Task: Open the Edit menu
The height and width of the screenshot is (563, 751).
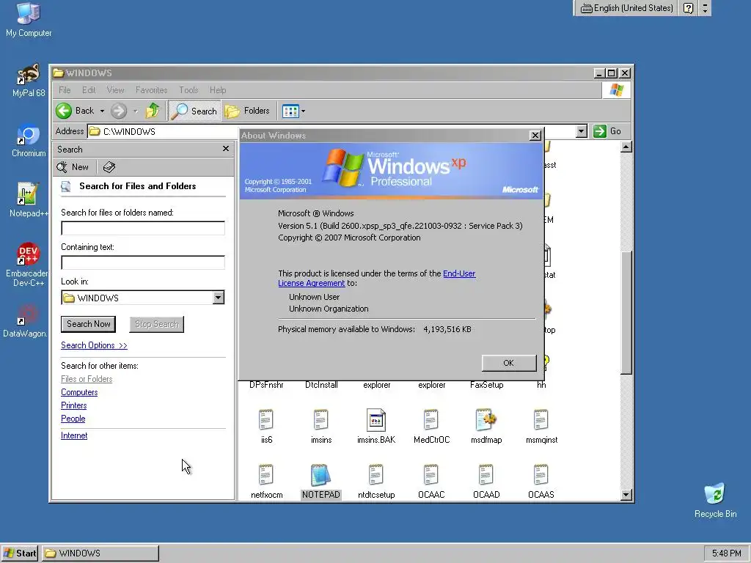Action: point(89,90)
